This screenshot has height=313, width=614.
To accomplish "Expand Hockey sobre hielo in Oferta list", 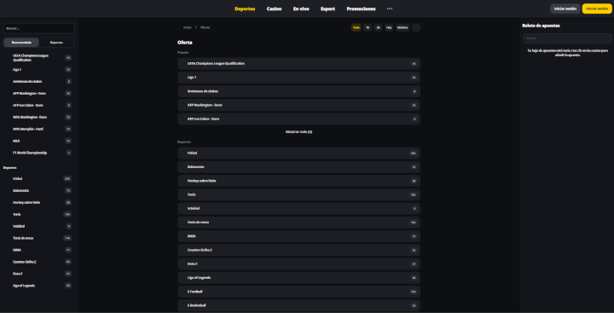I will tap(298, 181).
